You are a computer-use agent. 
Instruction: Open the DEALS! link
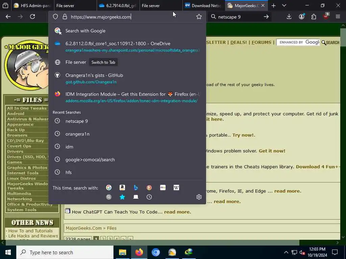(x=239, y=42)
